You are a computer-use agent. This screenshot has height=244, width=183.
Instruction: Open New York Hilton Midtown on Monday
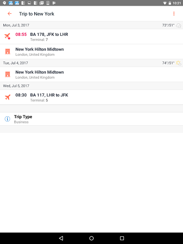click(x=91, y=51)
